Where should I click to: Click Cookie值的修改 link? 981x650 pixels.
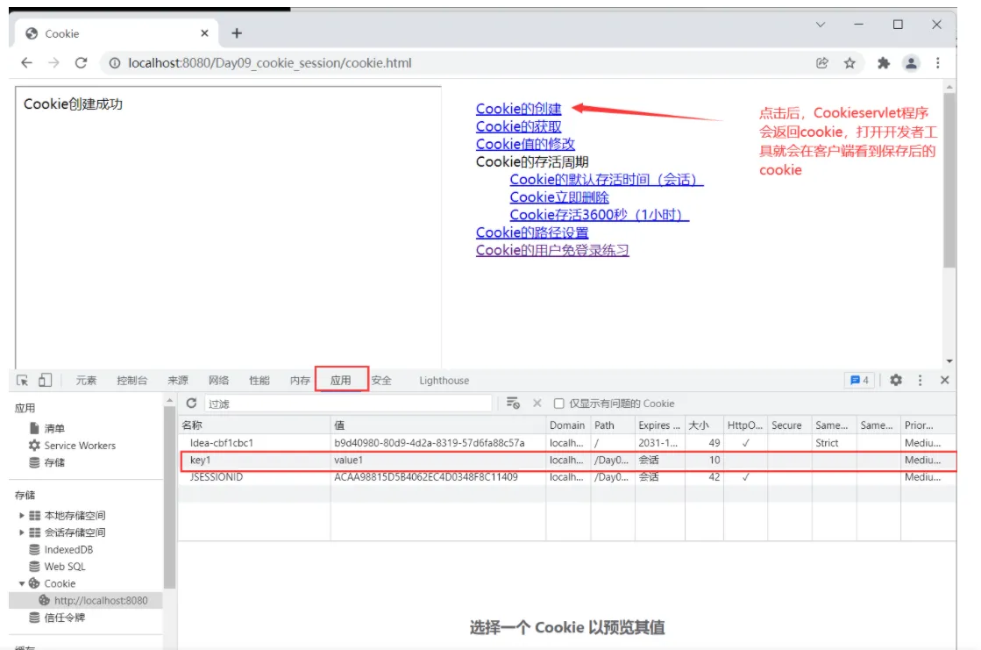pos(525,143)
